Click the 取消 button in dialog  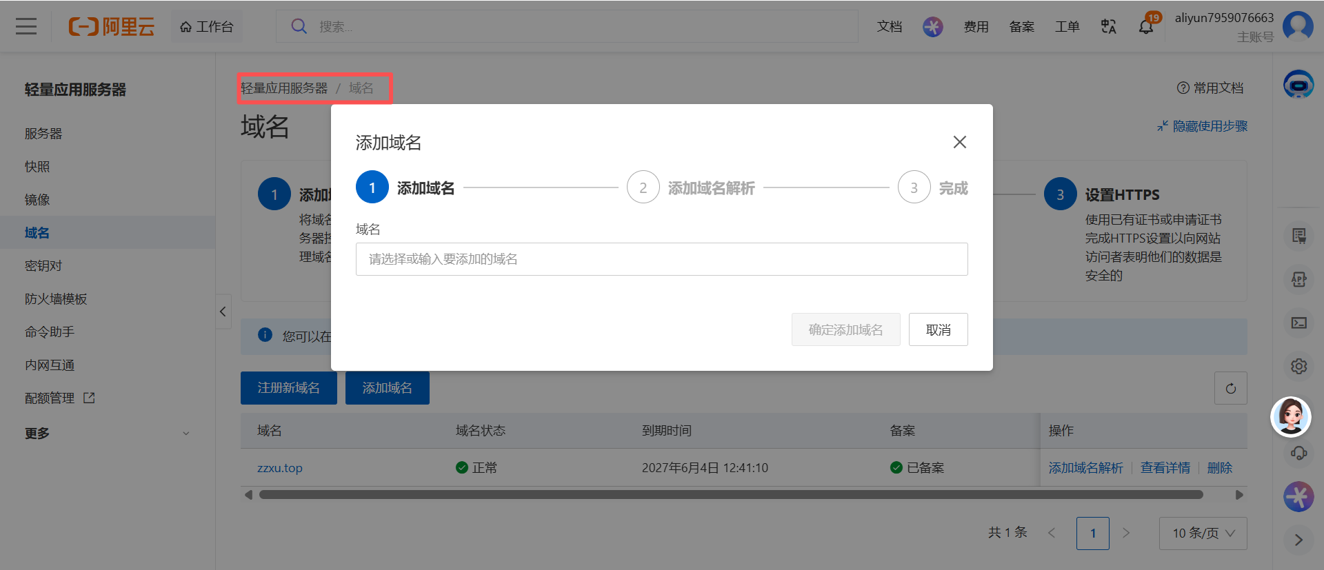[938, 329]
